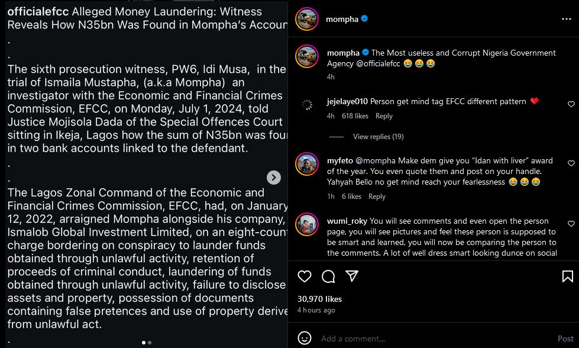This screenshot has width=579, height=348.
Task: Like wumi_roky's comment with the heart
Action: coord(571,224)
